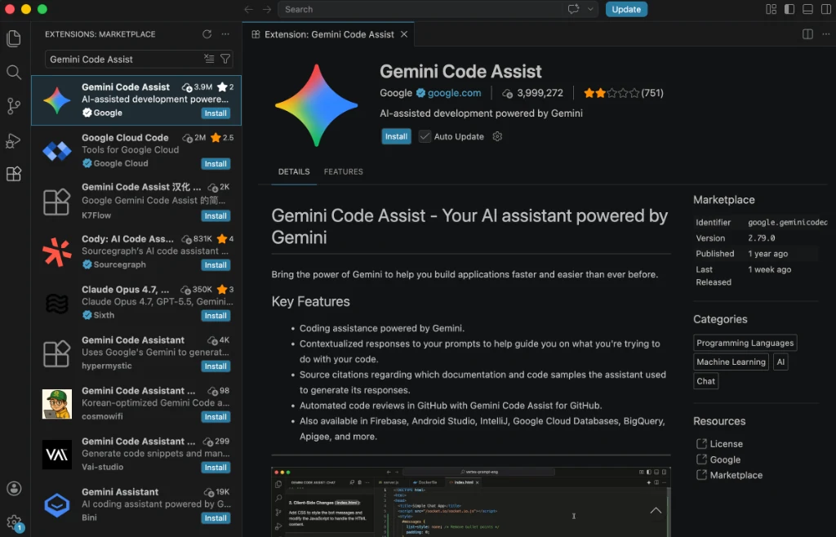
Task: Refresh the extensions marketplace list
Action: [207, 34]
